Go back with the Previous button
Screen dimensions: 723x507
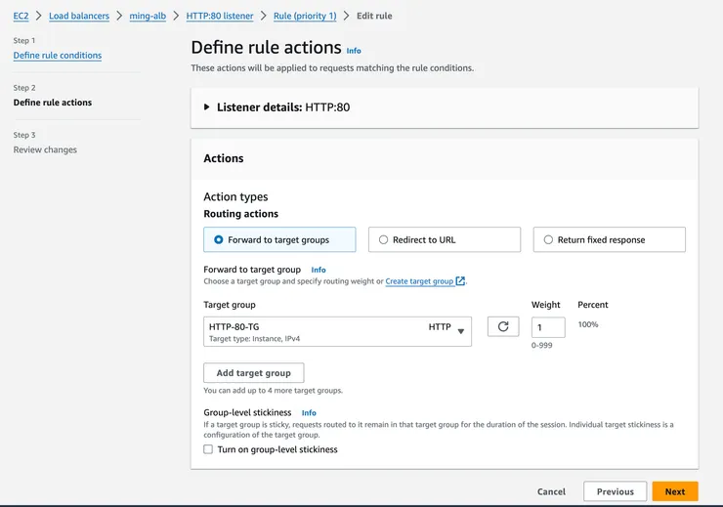click(x=615, y=491)
